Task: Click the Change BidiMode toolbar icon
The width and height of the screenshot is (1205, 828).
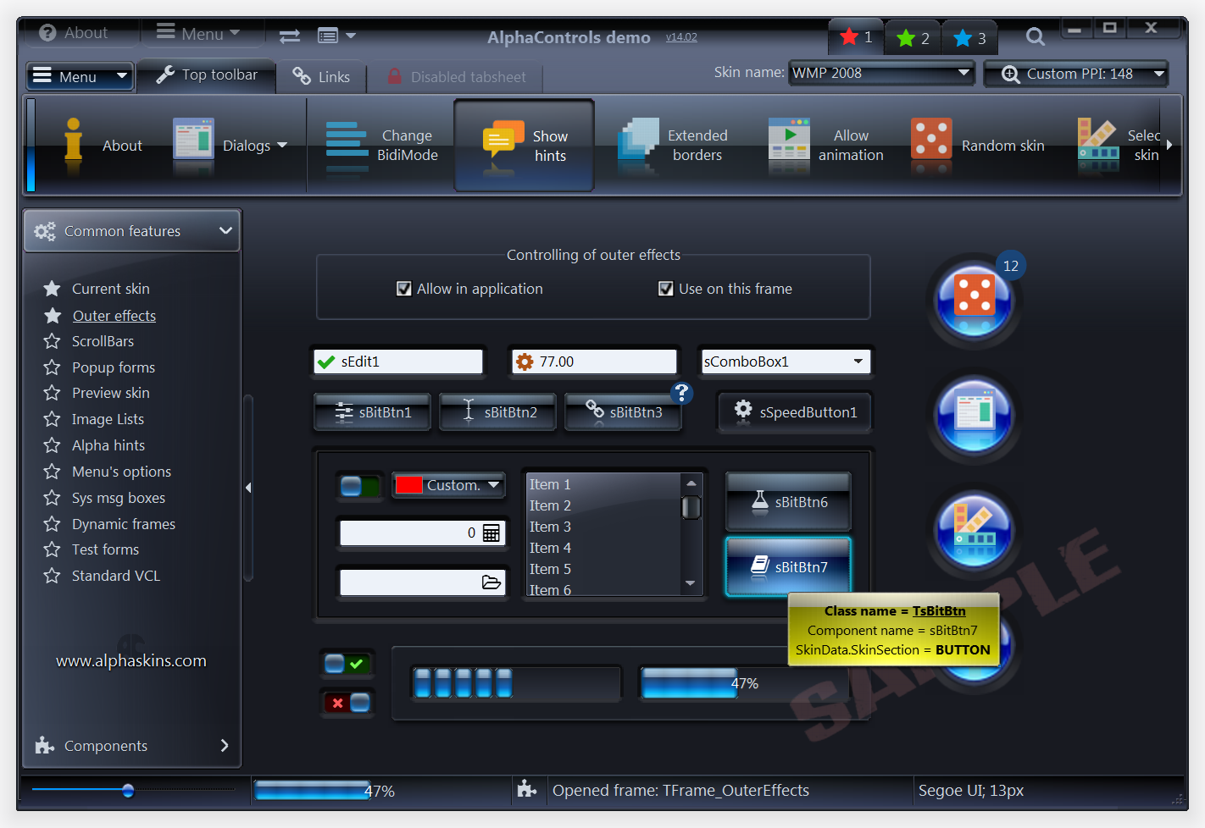Action: click(x=347, y=141)
